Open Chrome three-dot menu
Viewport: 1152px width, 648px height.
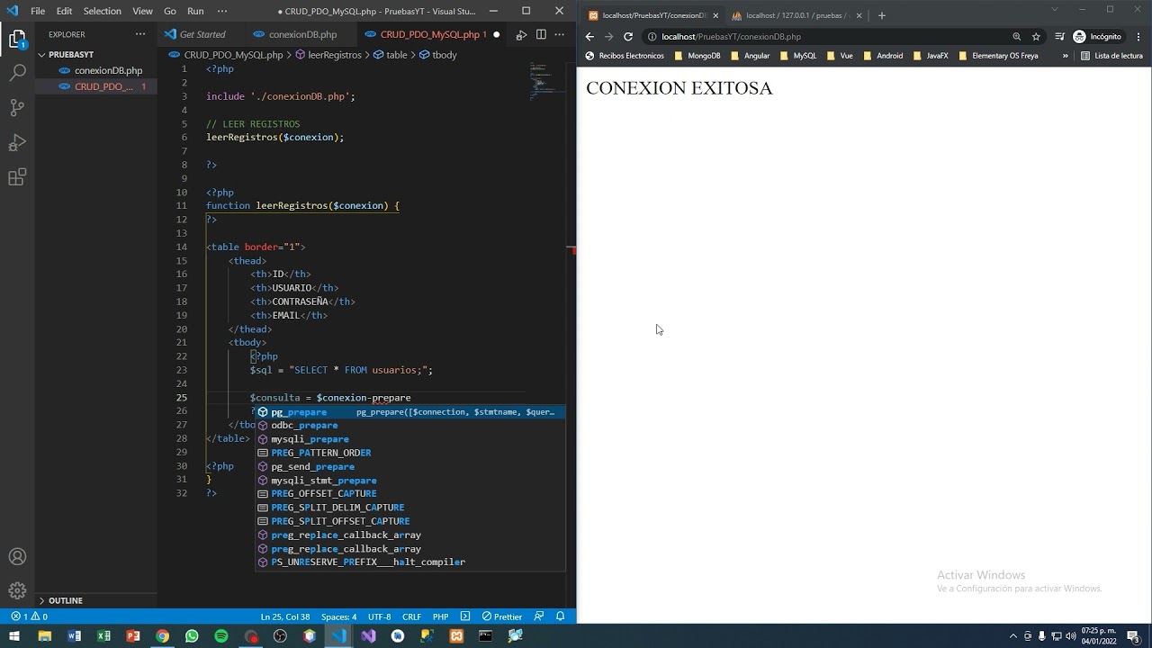[x=1138, y=37]
